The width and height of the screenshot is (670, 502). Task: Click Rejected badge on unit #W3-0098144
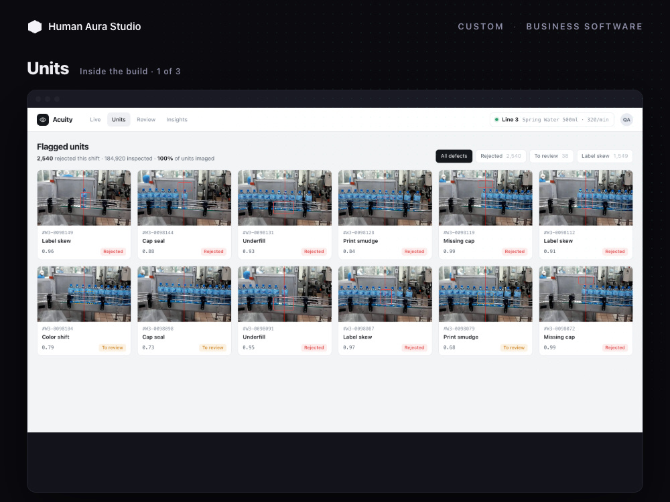(x=214, y=252)
